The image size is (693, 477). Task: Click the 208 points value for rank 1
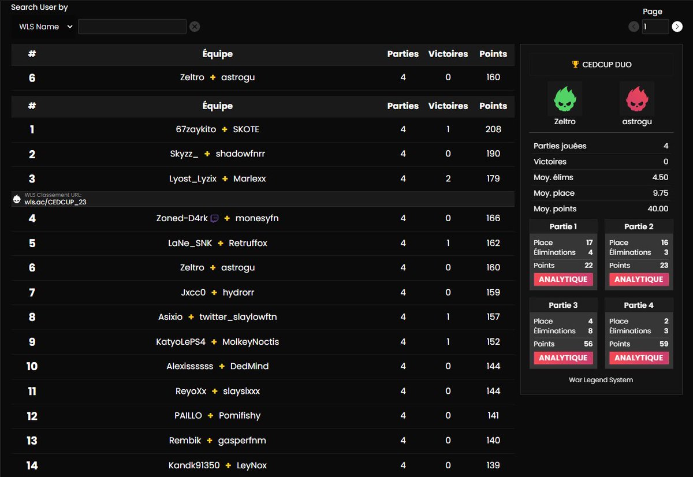click(493, 129)
